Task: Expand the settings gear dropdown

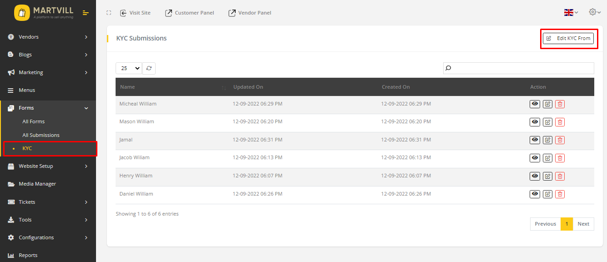Action: [x=595, y=12]
